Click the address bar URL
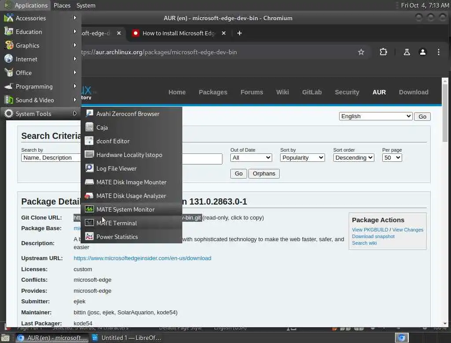The image size is (451, 343). pos(159,52)
